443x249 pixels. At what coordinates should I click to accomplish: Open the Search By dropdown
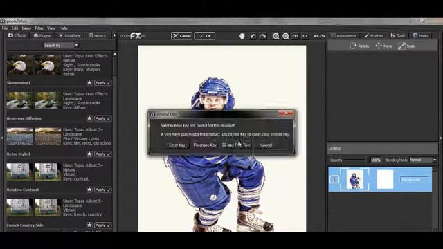[x=61, y=45]
